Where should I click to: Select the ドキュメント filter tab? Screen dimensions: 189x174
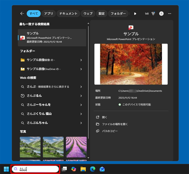click(68, 14)
